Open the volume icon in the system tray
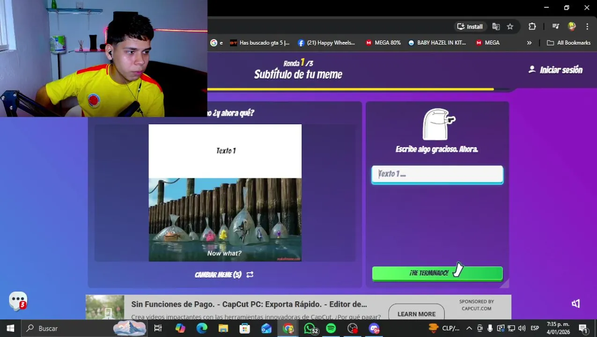 point(522,329)
